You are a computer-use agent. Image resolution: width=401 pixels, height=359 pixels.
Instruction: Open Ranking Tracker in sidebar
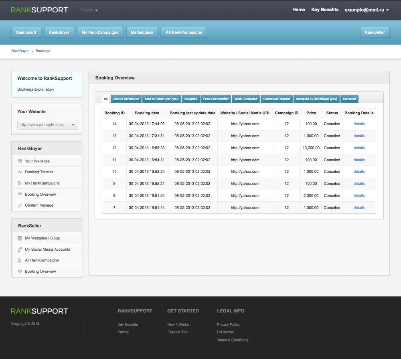(x=47, y=172)
